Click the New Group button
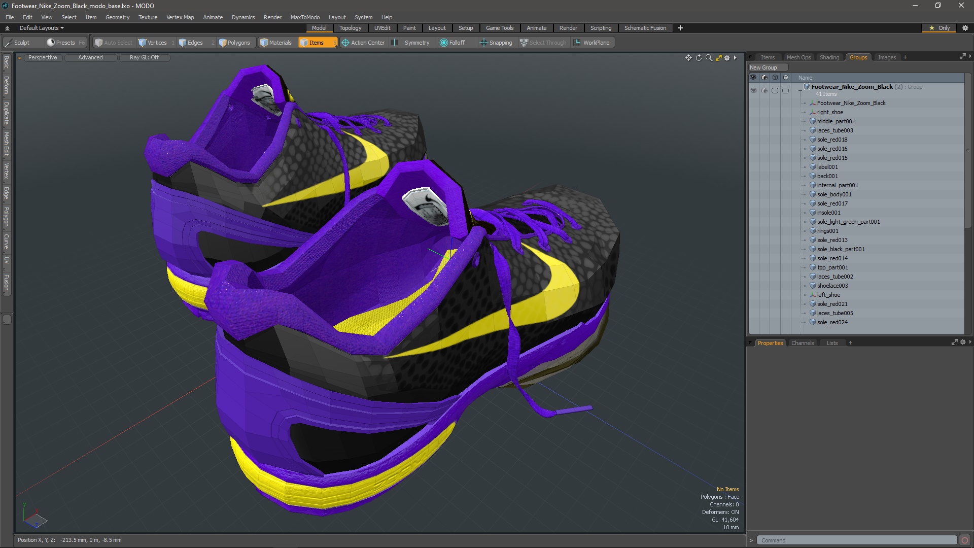The width and height of the screenshot is (974, 548). [x=768, y=67]
